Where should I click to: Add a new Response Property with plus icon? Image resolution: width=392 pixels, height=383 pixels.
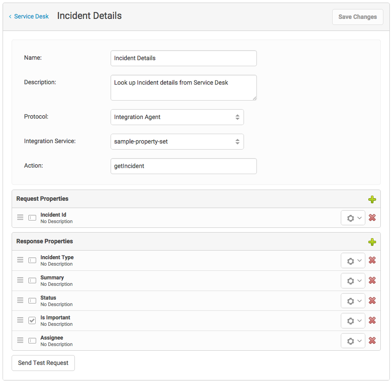point(372,242)
